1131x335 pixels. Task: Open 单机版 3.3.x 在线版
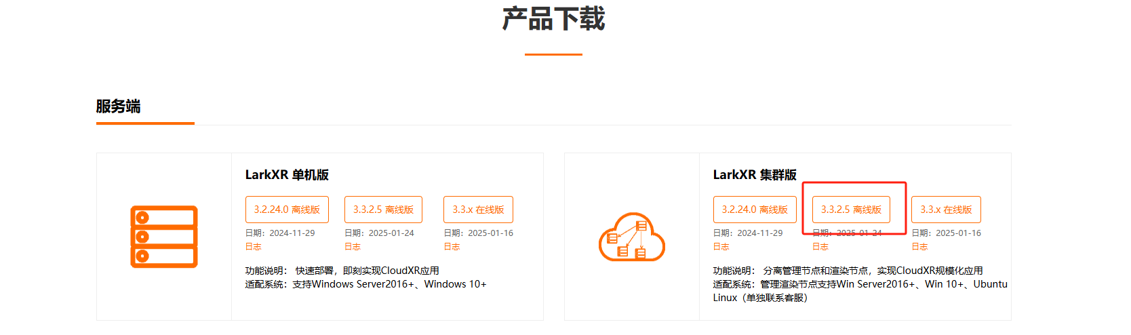(x=478, y=210)
